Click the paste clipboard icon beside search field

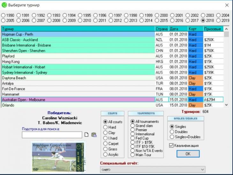94,135
